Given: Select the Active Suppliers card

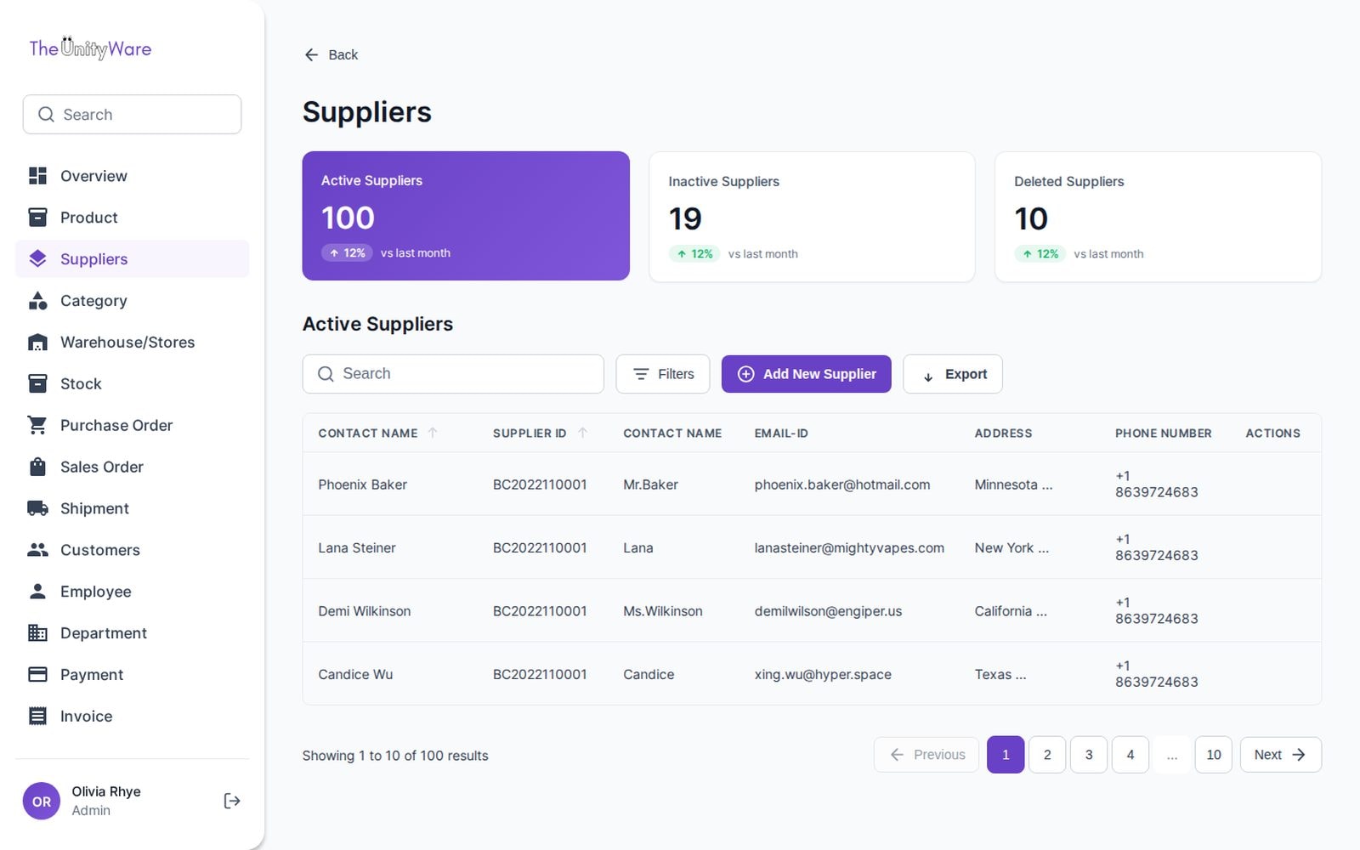Looking at the screenshot, I should click(466, 216).
